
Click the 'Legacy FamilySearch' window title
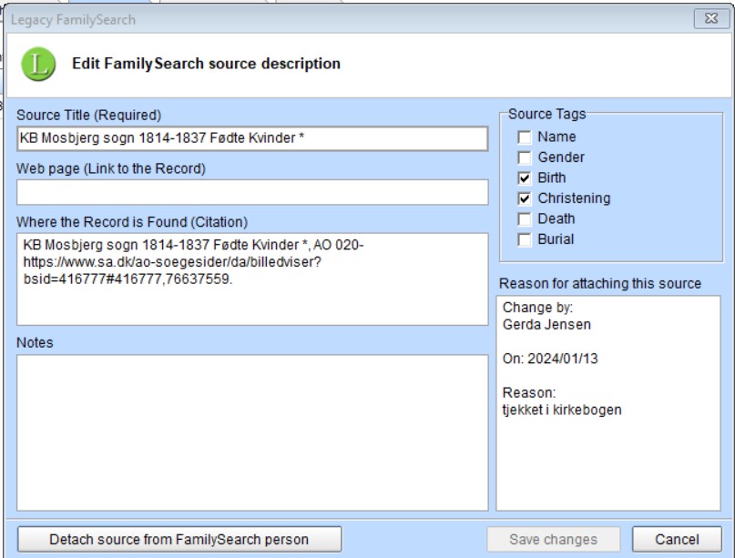click(x=73, y=20)
